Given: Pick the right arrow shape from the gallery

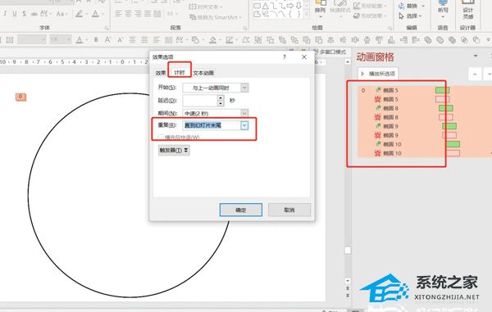Looking at the screenshot, I should click(x=290, y=6).
